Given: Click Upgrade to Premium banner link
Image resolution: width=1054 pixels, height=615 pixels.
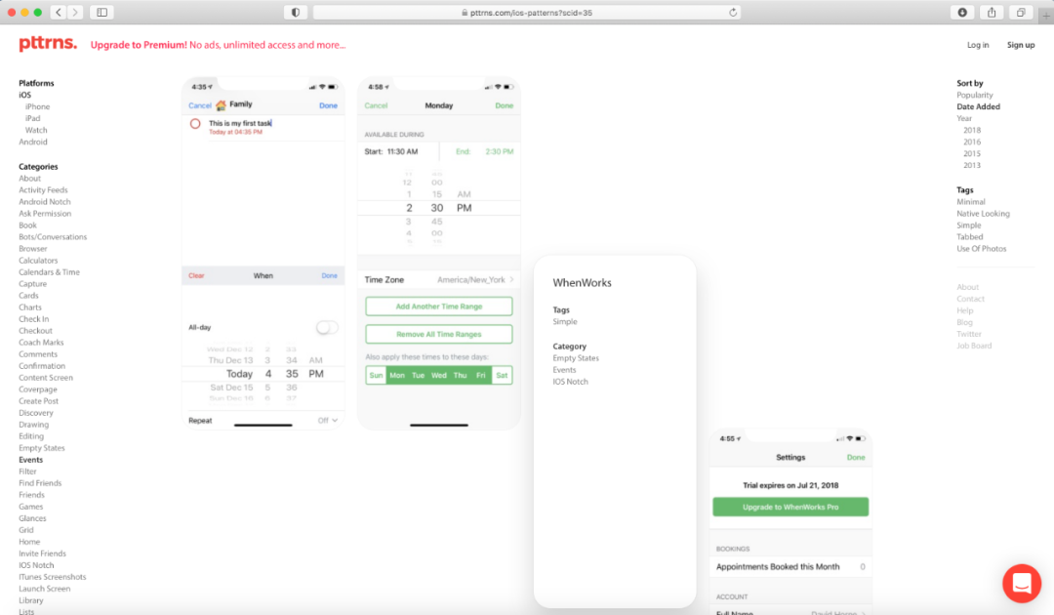Looking at the screenshot, I should pyautogui.click(x=218, y=45).
